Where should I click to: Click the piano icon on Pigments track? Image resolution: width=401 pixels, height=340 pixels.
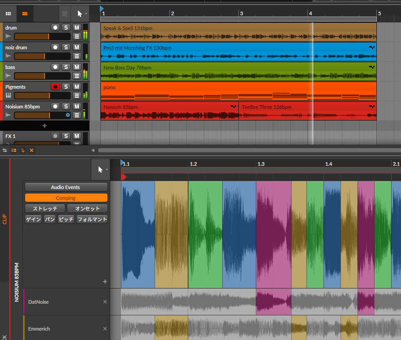[8, 95]
